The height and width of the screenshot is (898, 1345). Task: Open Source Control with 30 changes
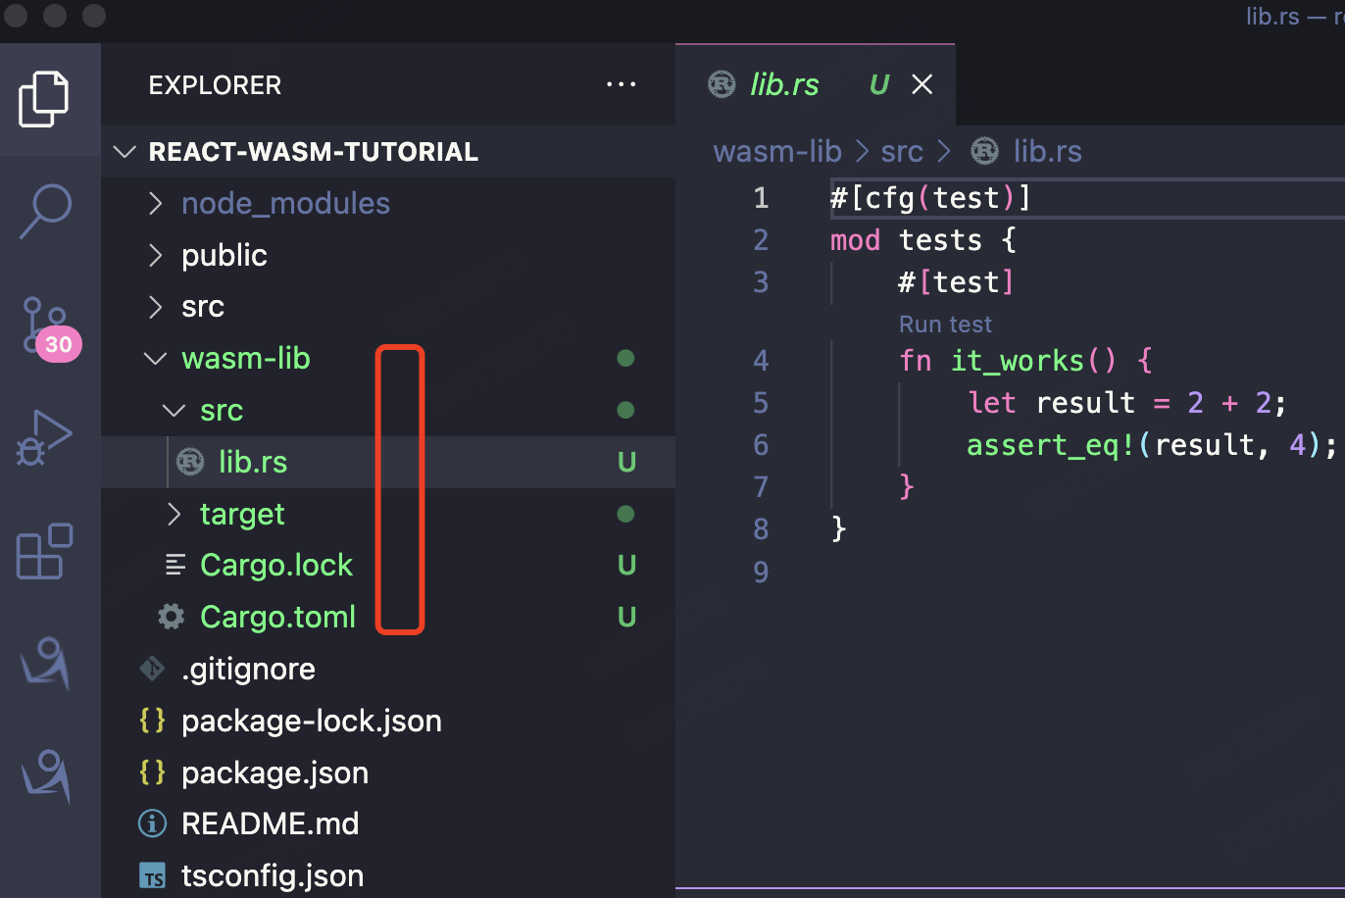tap(45, 326)
